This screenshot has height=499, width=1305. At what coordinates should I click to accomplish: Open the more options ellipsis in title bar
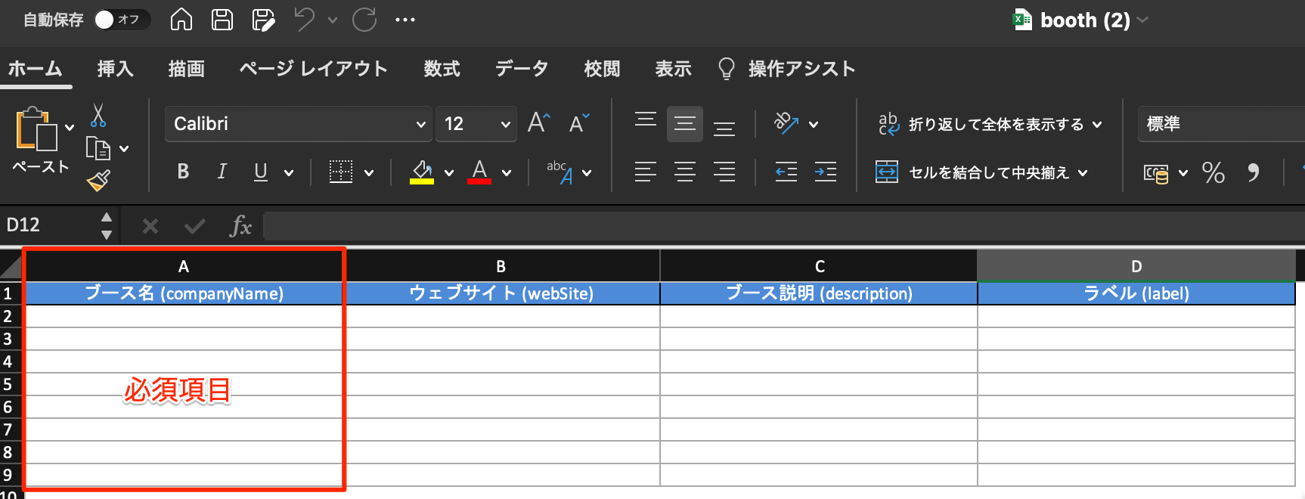coord(405,20)
